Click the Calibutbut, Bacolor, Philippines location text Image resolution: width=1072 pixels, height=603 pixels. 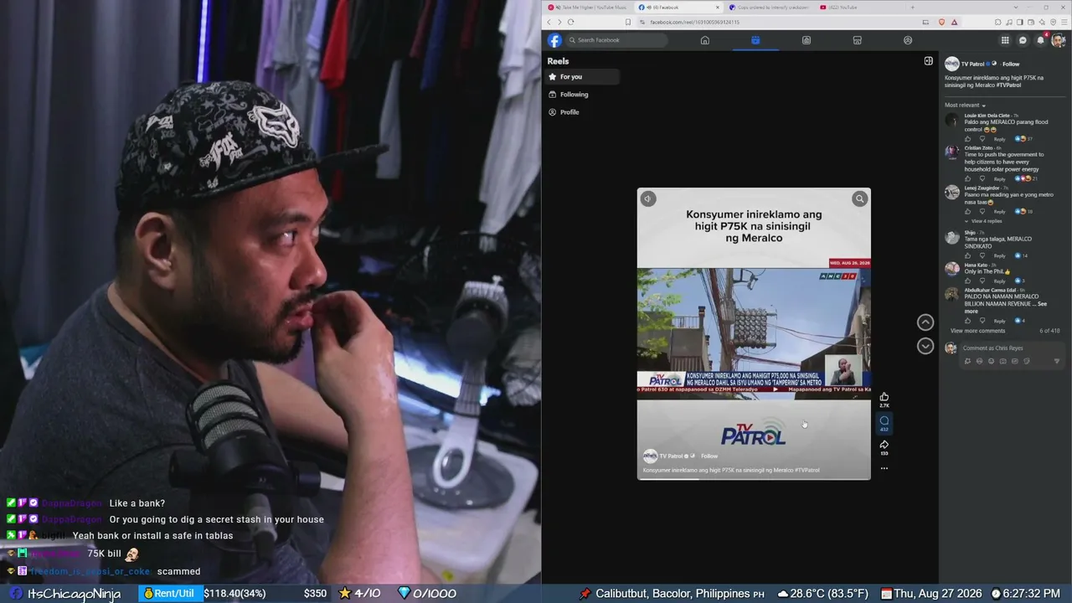673,594
